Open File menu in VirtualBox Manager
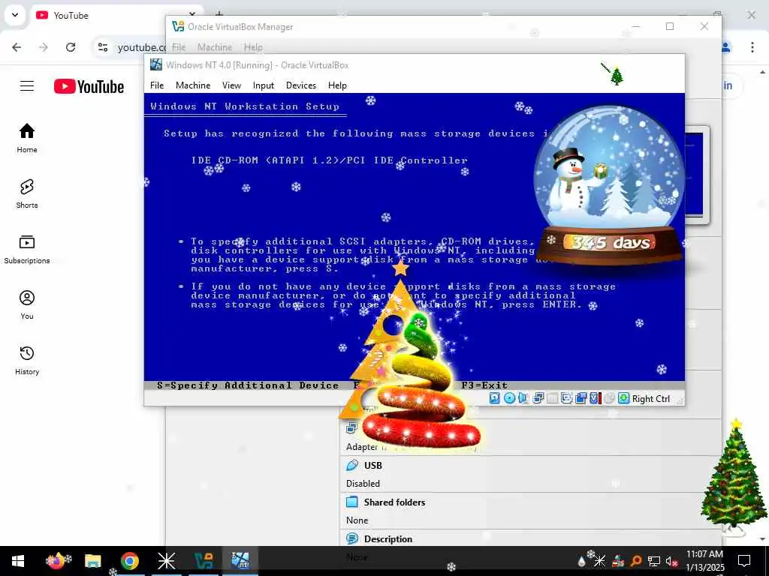 pos(179,47)
